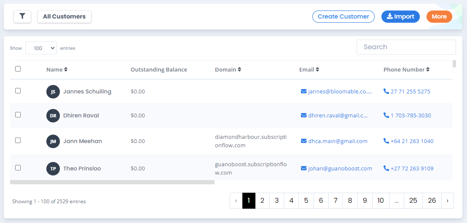
Task: Jump to page 26 in pagination
Action: (x=432, y=201)
